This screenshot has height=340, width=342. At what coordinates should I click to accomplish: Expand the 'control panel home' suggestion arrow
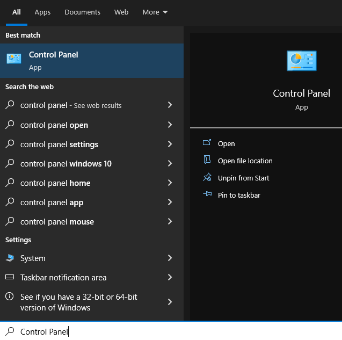pos(170,183)
